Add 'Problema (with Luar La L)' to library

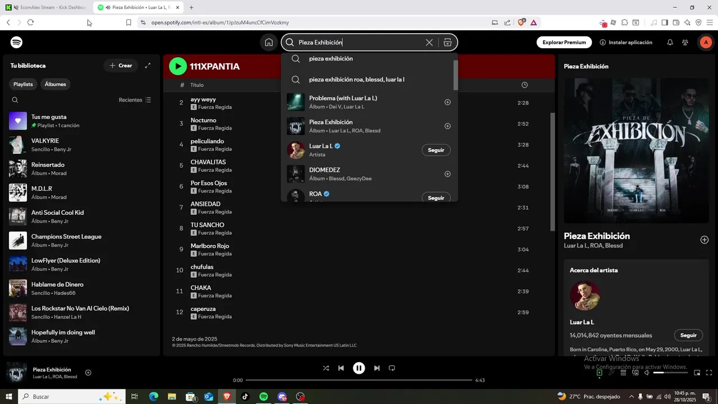pos(448,102)
